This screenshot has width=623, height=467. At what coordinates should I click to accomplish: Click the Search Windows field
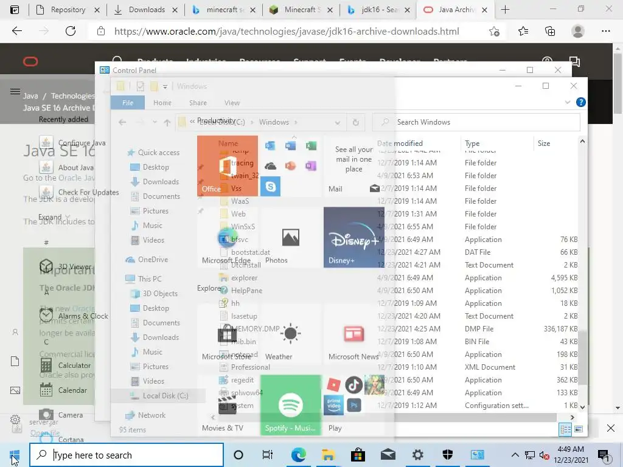point(476,122)
